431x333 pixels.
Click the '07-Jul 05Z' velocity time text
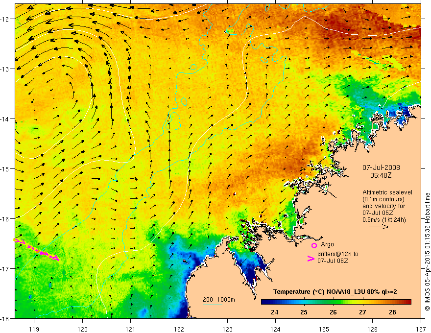[378, 213]
